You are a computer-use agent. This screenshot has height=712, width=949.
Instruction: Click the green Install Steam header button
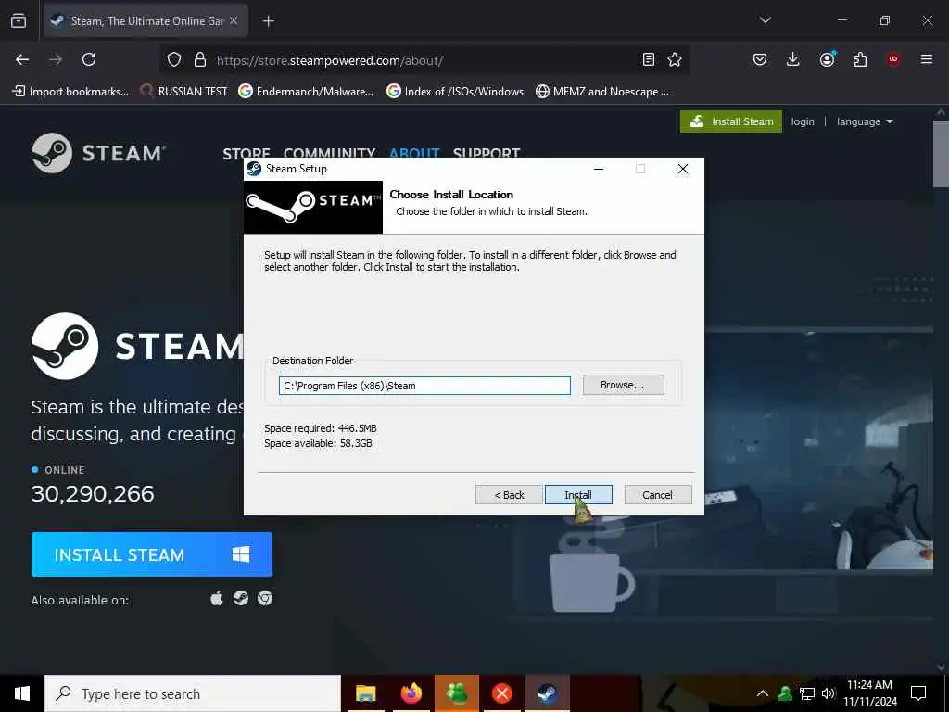[x=730, y=121]
